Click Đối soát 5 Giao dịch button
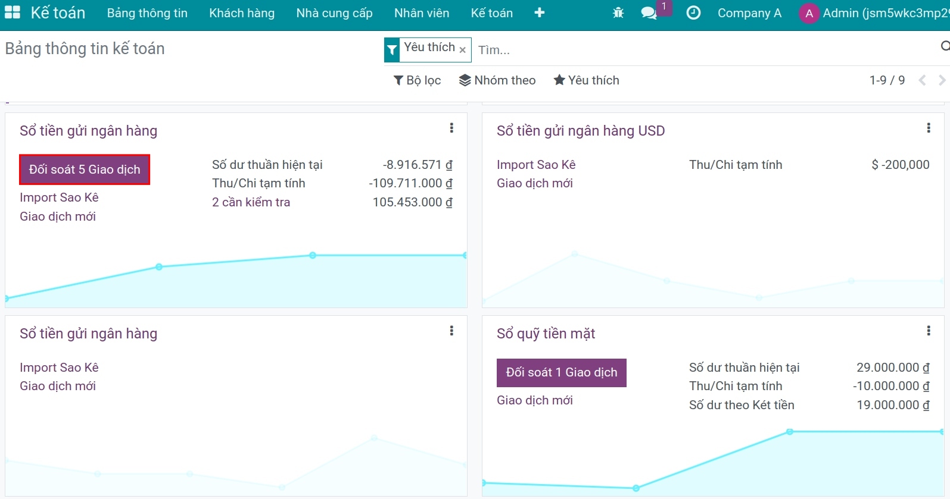 tap(85, 170)
